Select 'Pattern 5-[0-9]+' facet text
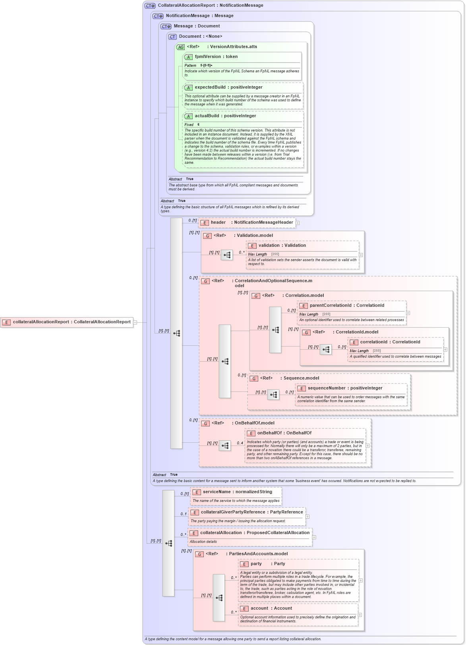The height and width of the screenshot is (645, 466). pos(199,66)
